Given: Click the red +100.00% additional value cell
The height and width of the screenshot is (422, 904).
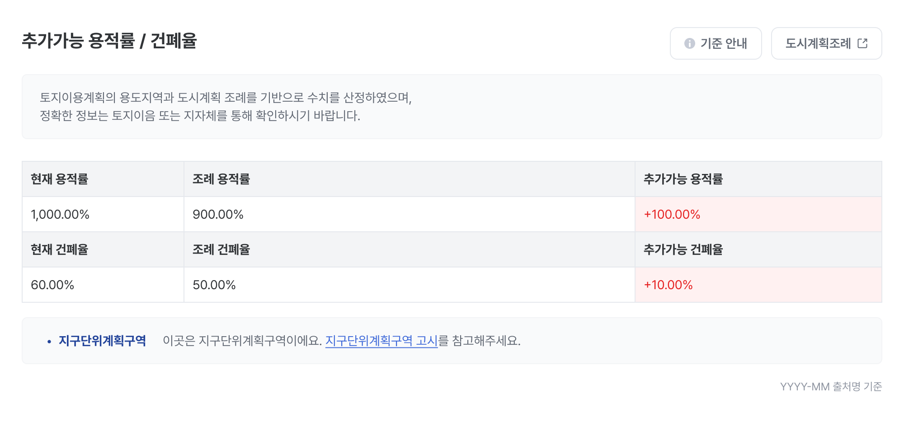Looking at the screenshot, I should 672,215.
